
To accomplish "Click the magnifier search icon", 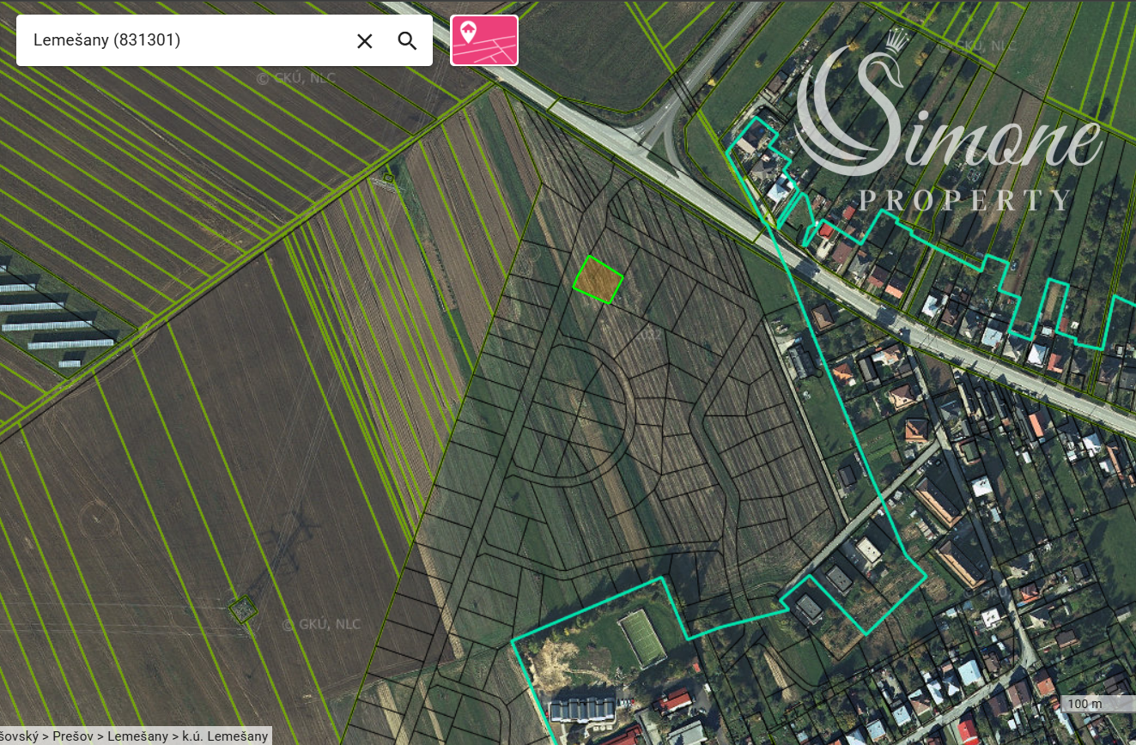I will [407, 40].
